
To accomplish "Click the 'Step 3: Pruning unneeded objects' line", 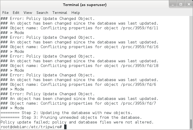I will 71,117.
